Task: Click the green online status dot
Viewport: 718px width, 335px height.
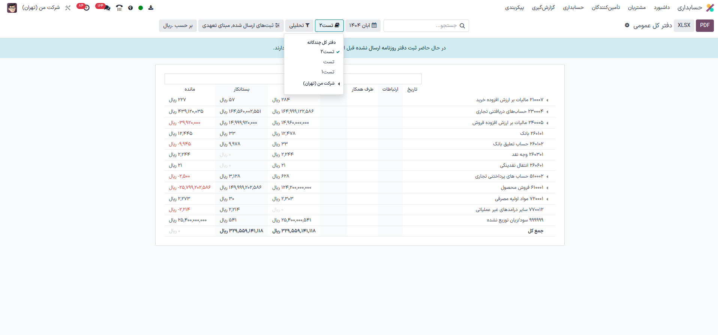Action: pyautogui.click(x=141, y=8)
